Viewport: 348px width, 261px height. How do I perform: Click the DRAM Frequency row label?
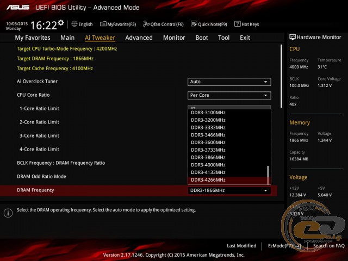pyautogui.click(x=35, y=190)
